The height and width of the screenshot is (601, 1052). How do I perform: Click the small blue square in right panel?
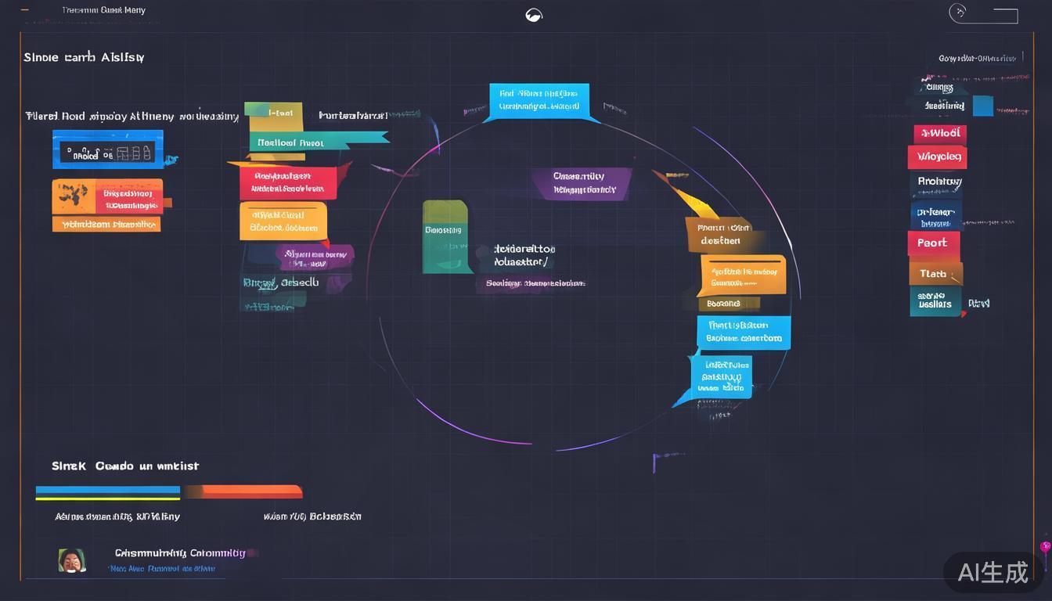983,106
